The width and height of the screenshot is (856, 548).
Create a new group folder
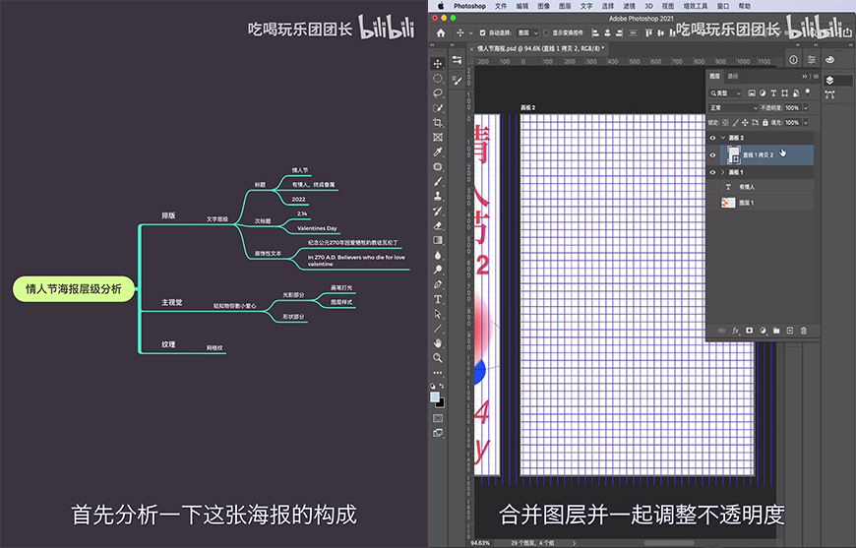(776, 331)
